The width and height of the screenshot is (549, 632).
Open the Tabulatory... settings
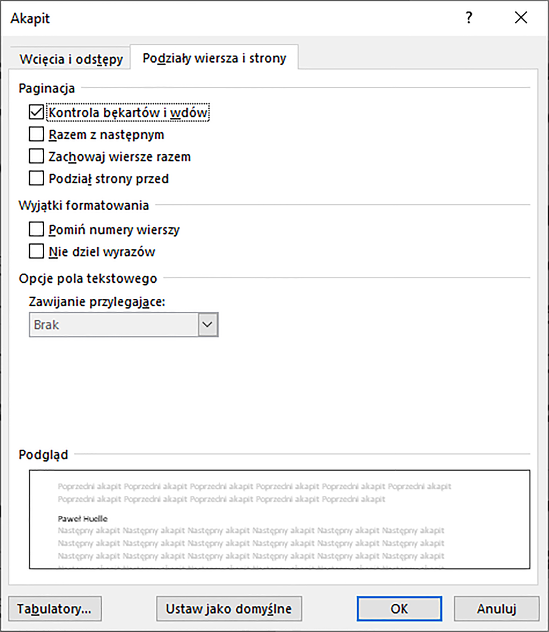coord(55,609)
